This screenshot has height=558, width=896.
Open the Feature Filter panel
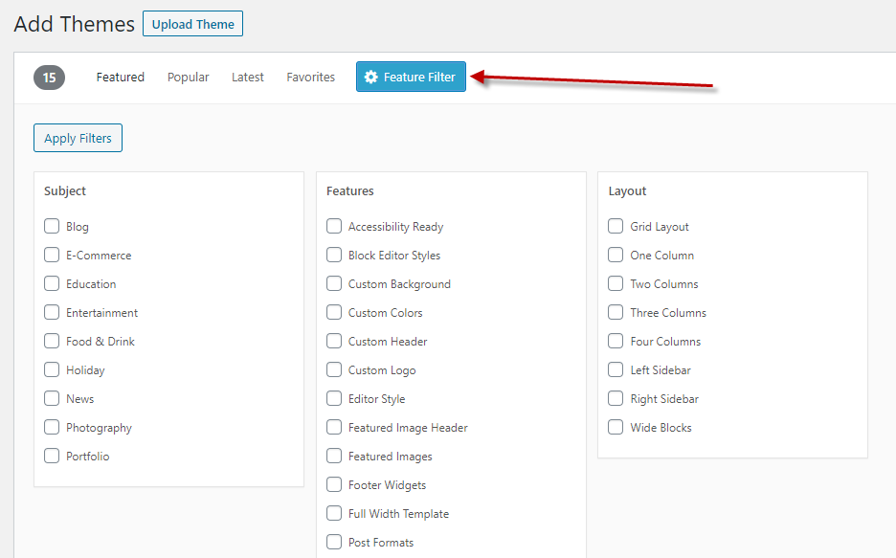point(411,77)
